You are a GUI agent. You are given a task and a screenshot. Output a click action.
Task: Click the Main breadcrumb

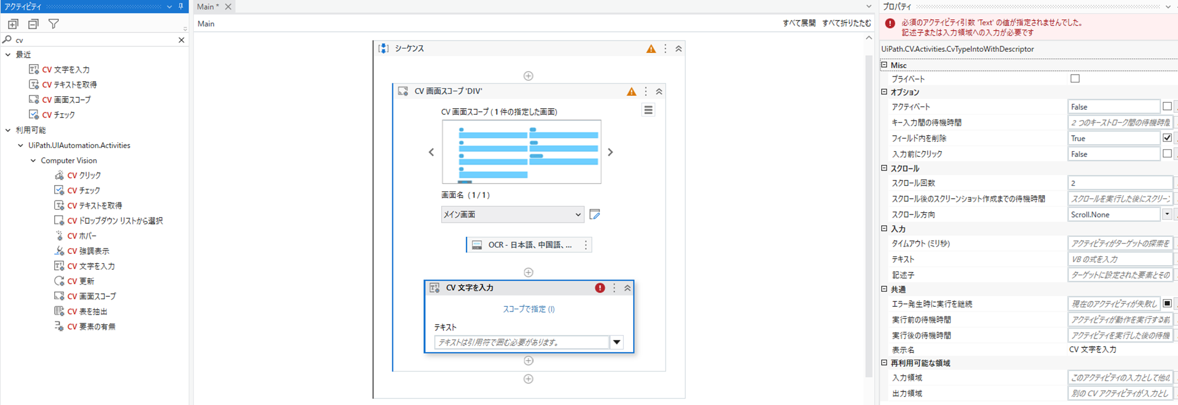[206, 24]
